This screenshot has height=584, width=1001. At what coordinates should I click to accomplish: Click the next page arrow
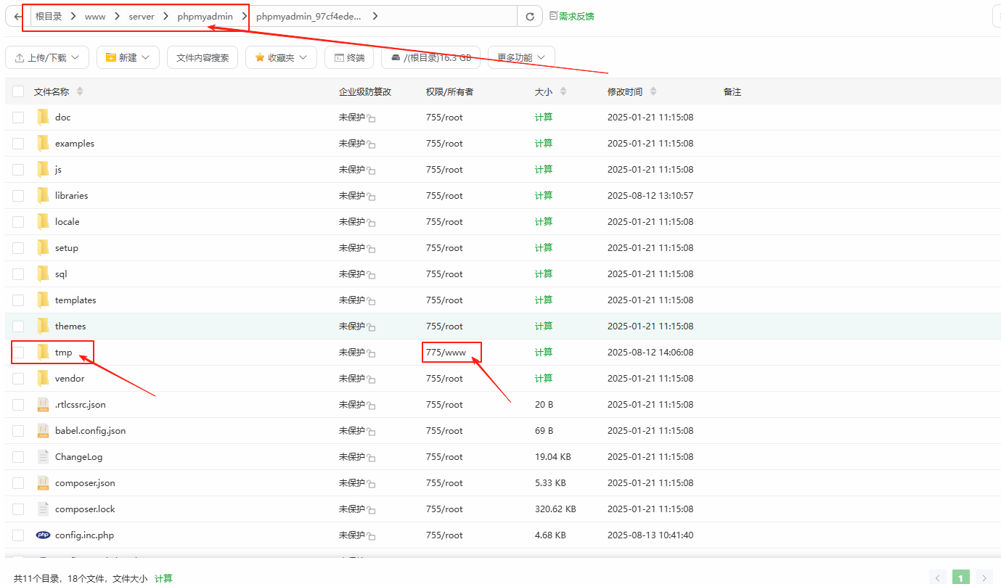[x=984, y=577]
